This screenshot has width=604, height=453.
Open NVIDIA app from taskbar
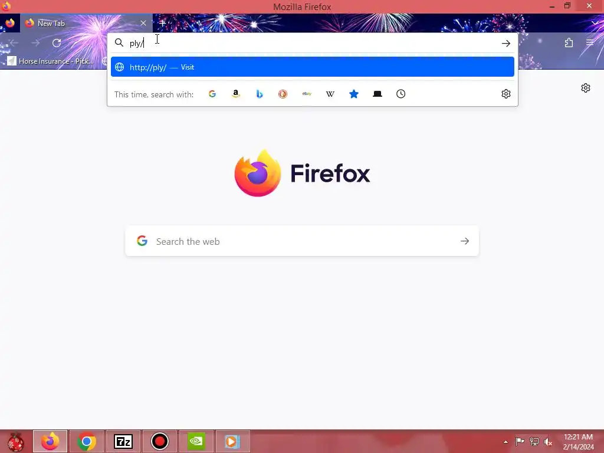coord(196,441)
